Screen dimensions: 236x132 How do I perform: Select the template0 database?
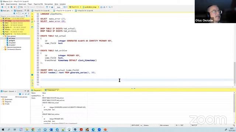pos(12,43)
